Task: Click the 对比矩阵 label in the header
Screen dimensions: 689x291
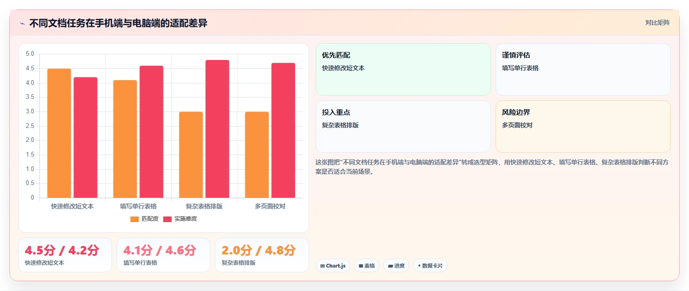Action: tap(658, 22)
